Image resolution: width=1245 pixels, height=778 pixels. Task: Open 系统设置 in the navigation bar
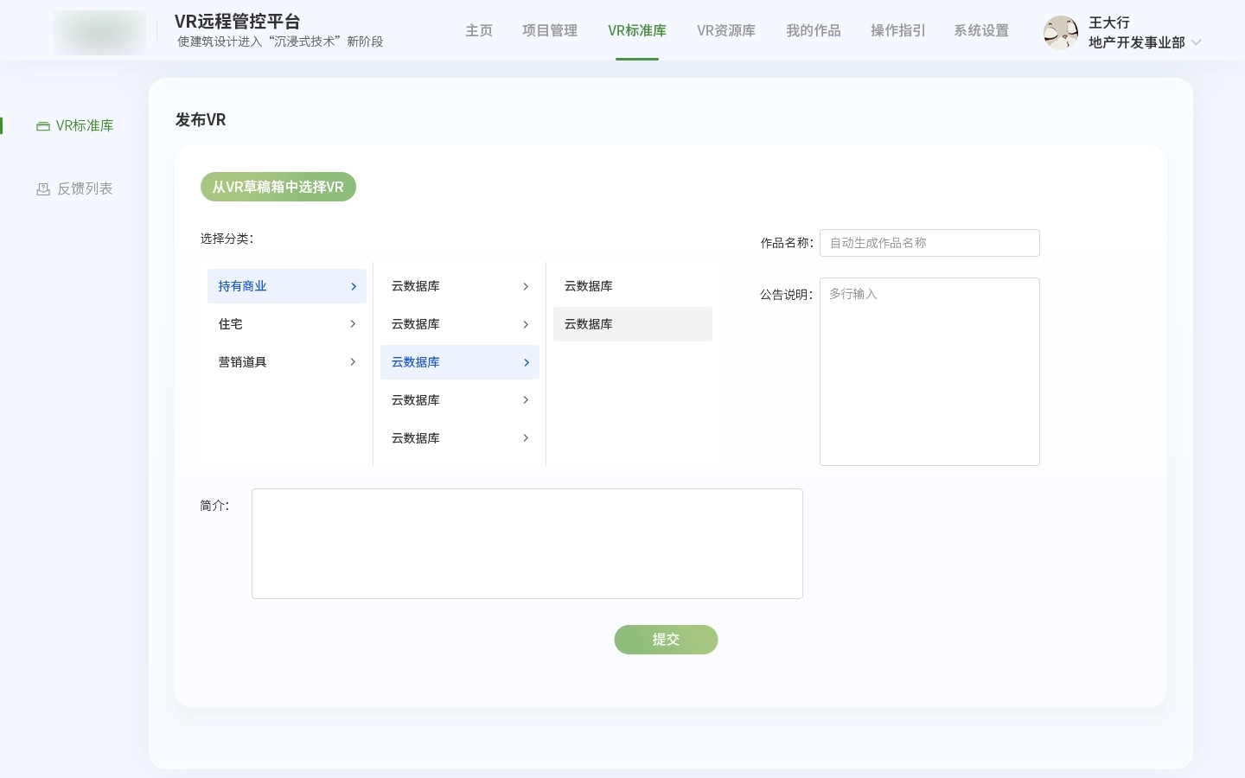pos(981,30)
